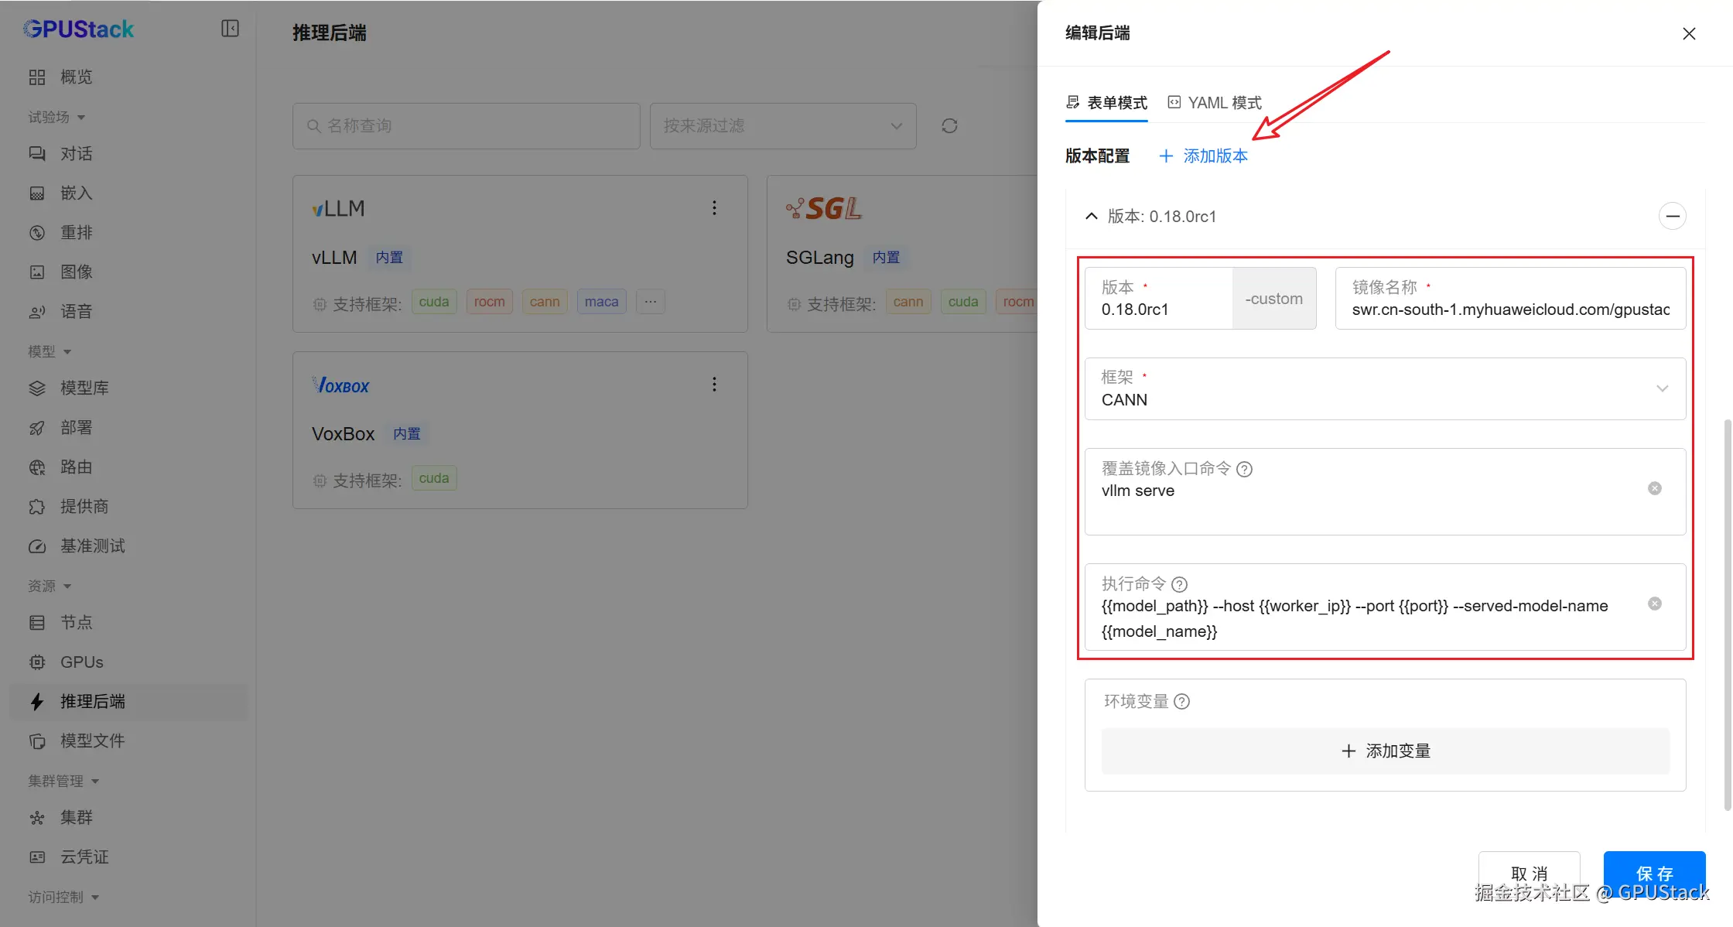1733x927 pixels.
Task: Clear the 执行命令 field with x icon
Action: pos(1654,604)
